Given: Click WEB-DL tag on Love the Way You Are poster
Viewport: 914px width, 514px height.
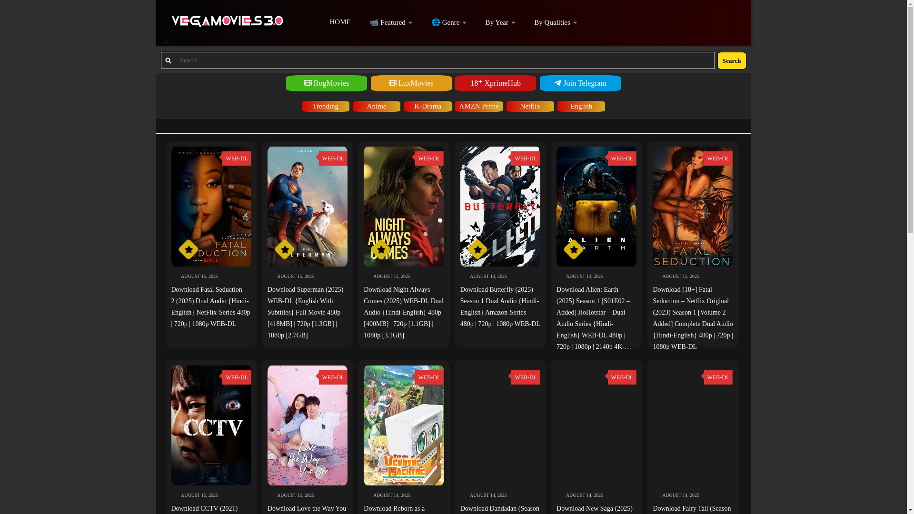Looking at the screenshot, I should (x=333, y=377).
